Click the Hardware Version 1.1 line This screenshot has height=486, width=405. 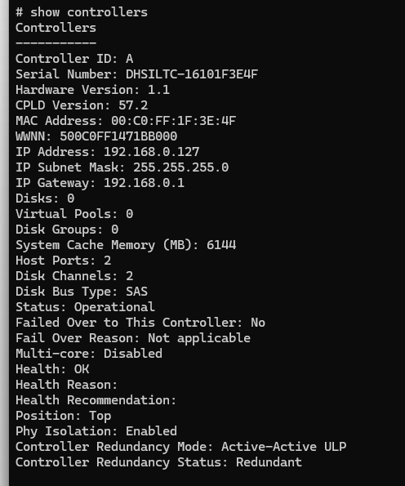pos(92,90)
